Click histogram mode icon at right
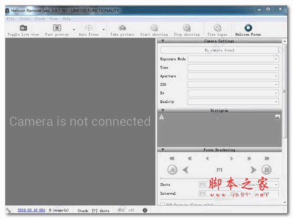The height and width of the screenshot is (219, 293). click(277, 117)
